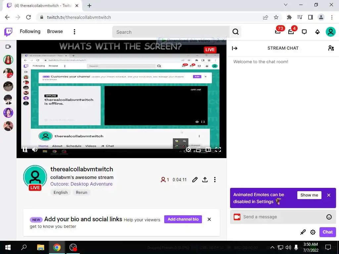Screen dimensions: 339x254
Task: Open the Chrome three-dot menu
Action: (332, 17)
